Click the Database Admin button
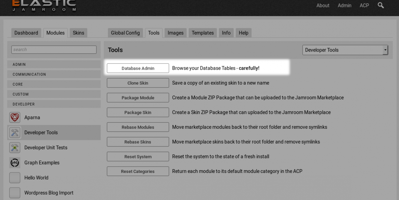Viewport: 399px width, 200px height. [138, 68]
